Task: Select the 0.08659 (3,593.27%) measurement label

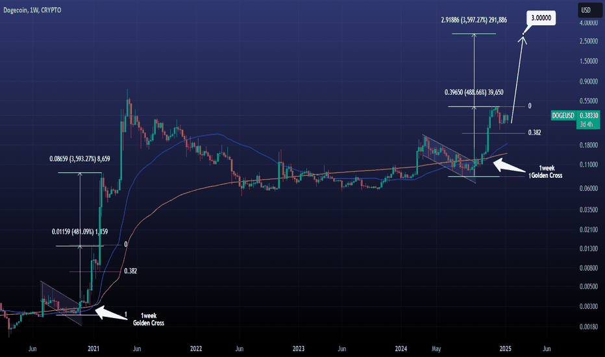Action: 80,158
